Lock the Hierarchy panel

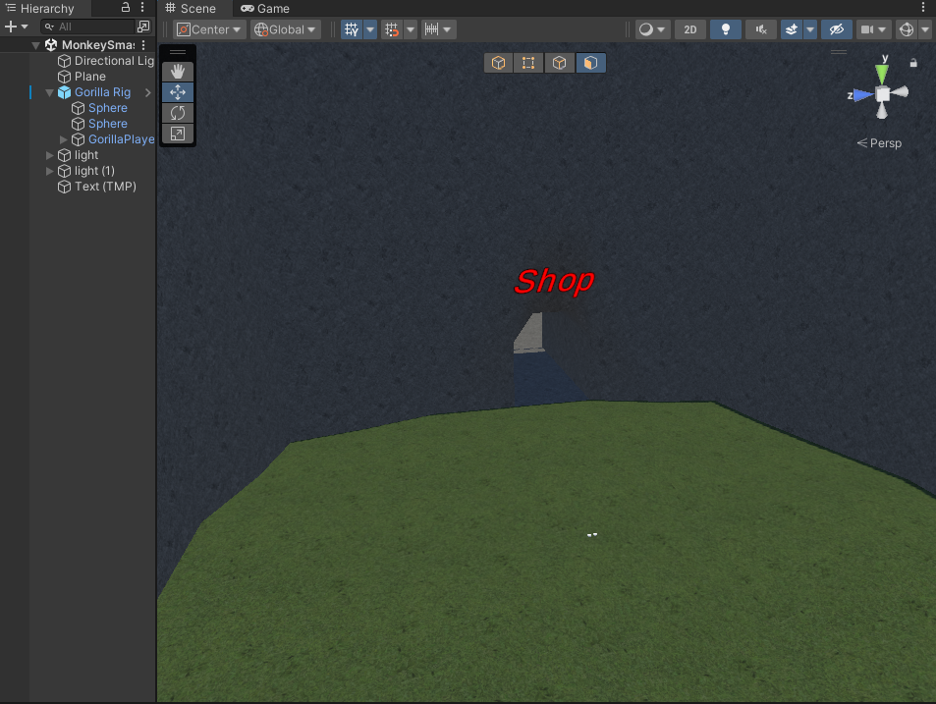[126, 7]
